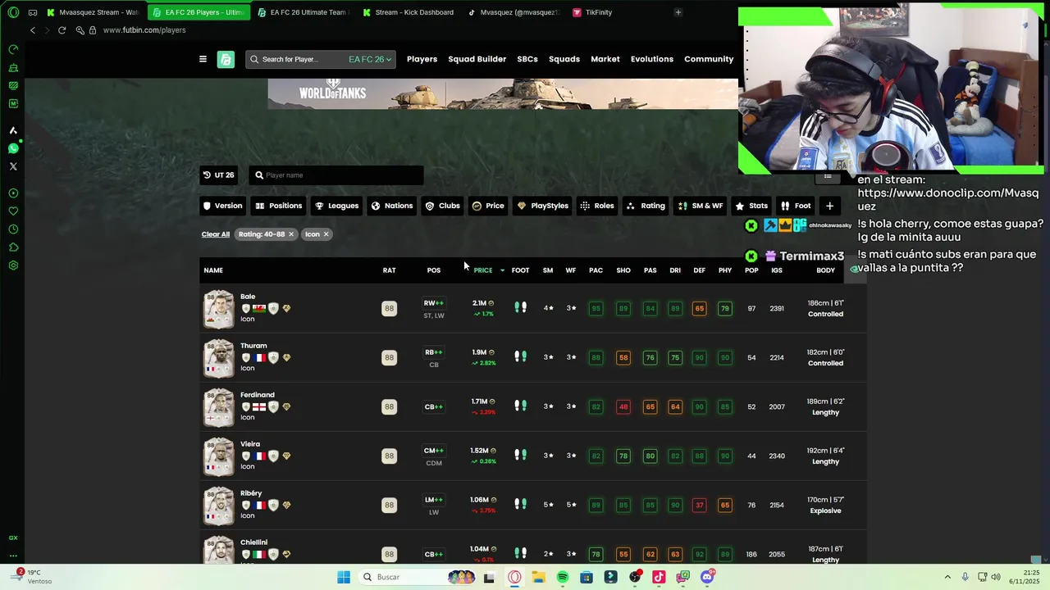Reload the Futbin page
The width and height of the screenshot is (1050, 590).
tap(62, 30)
